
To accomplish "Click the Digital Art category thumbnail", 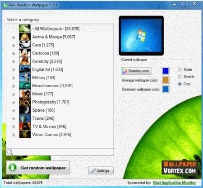I will tap(25, 69).
